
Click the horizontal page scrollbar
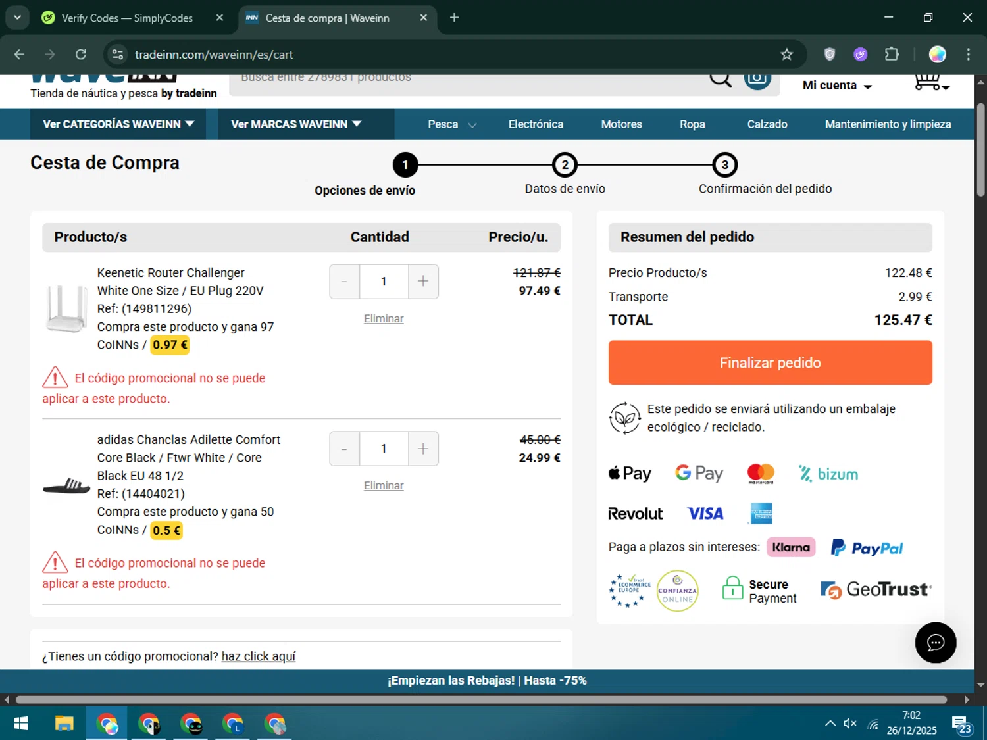pyautogui.click(x=481, y=700)
